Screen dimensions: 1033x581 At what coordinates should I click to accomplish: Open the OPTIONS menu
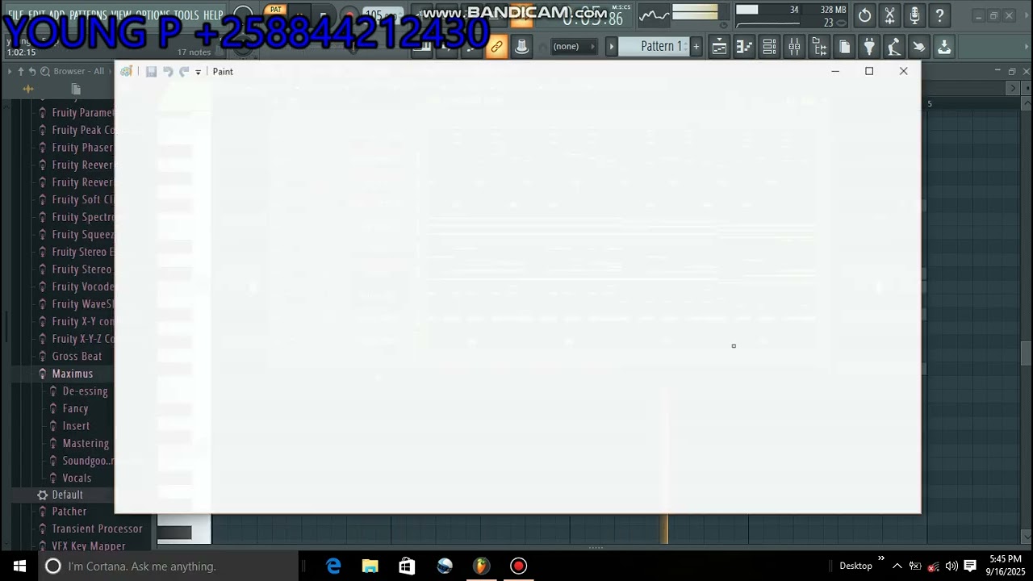coord(153,15)
